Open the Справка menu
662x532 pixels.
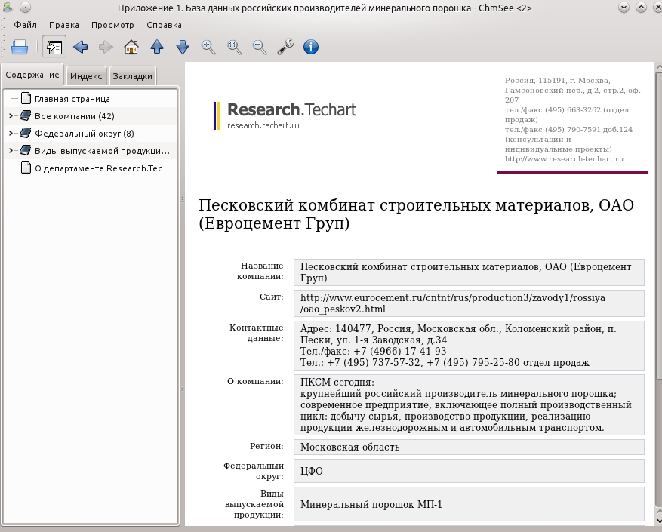click(x=164, y=25)
